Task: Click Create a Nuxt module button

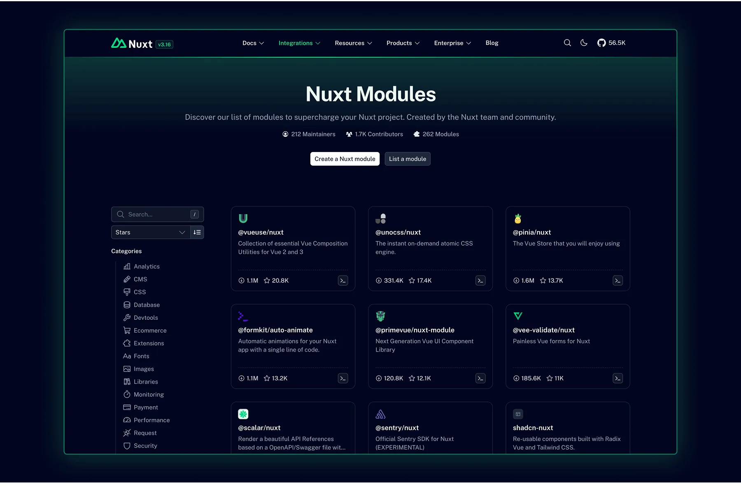Action: tap(345, 159)
